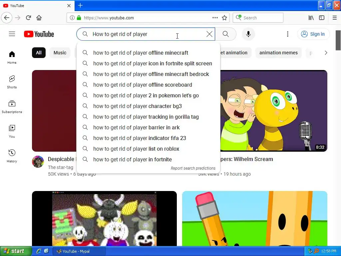Open the browser Library icon
This screenshot has width=341, height=256.
pyautogui.click(x=311, y=18)
